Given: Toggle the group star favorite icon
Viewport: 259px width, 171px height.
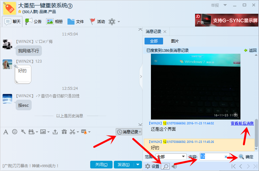Looking at the screenshot, I should click(x=20, y=12).
